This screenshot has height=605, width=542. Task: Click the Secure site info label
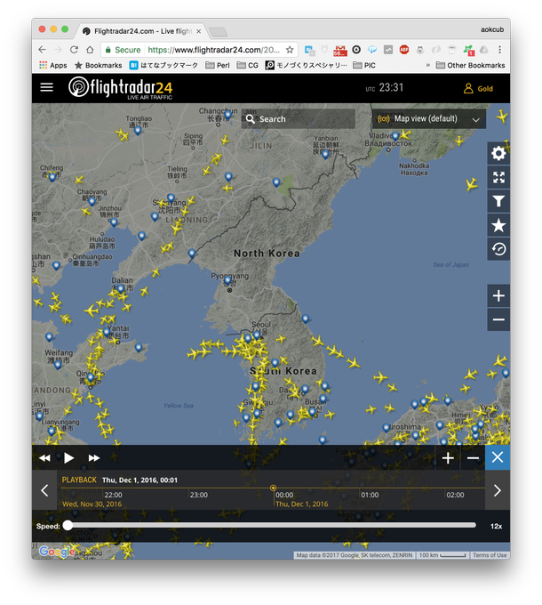click(x=124, y=50)
